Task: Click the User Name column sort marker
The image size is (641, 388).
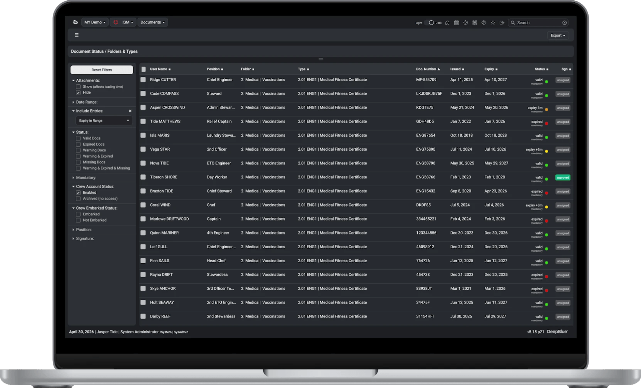Action: [x=170, y=69]
